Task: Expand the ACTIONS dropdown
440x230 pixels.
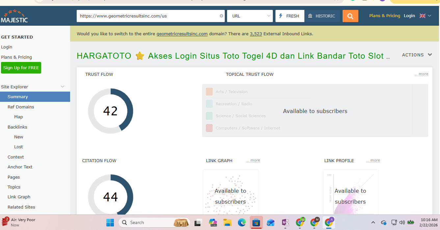Action: tap(417, 55)
